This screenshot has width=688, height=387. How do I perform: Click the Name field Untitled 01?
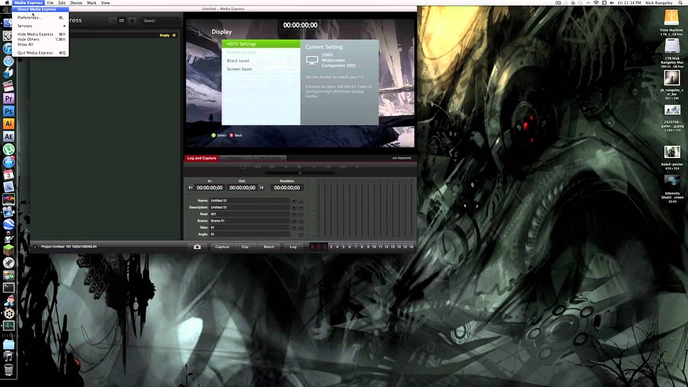(x=249, y=200)
